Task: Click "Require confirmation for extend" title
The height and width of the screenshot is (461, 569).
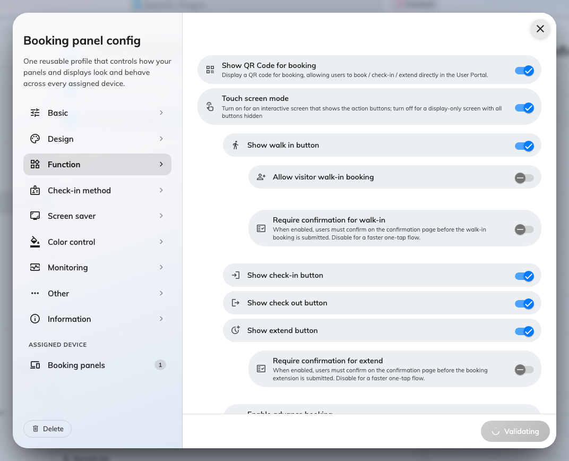Action: 327,361
